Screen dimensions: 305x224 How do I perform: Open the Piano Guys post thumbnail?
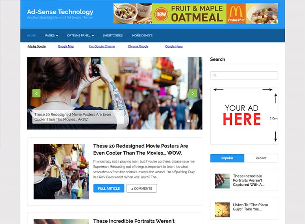[x=222, y=210]
